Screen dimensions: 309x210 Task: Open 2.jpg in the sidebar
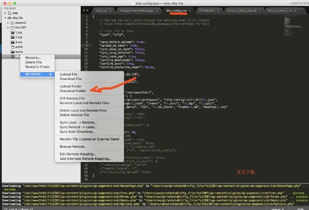tap(19, 37)
